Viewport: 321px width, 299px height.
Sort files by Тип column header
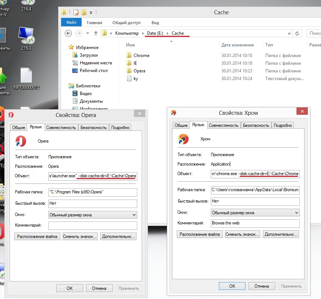click(269, 45)
